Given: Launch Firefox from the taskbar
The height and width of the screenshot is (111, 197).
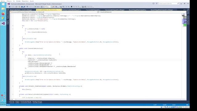Looking at the screenshot, I should tap(3, 14).
